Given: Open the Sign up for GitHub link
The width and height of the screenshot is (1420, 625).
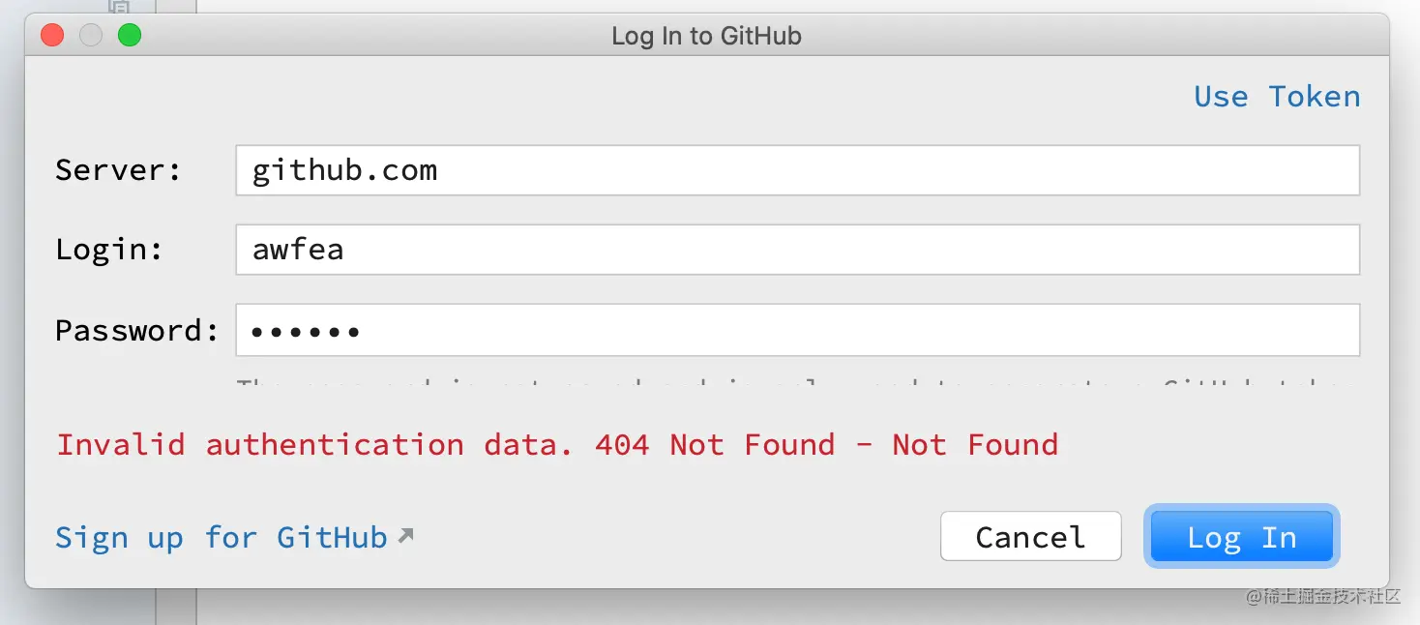Looking at the screenshot, I should pyautogui.click(x=222, y=537).
